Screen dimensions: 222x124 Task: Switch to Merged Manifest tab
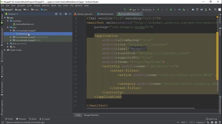coord(91,115)
